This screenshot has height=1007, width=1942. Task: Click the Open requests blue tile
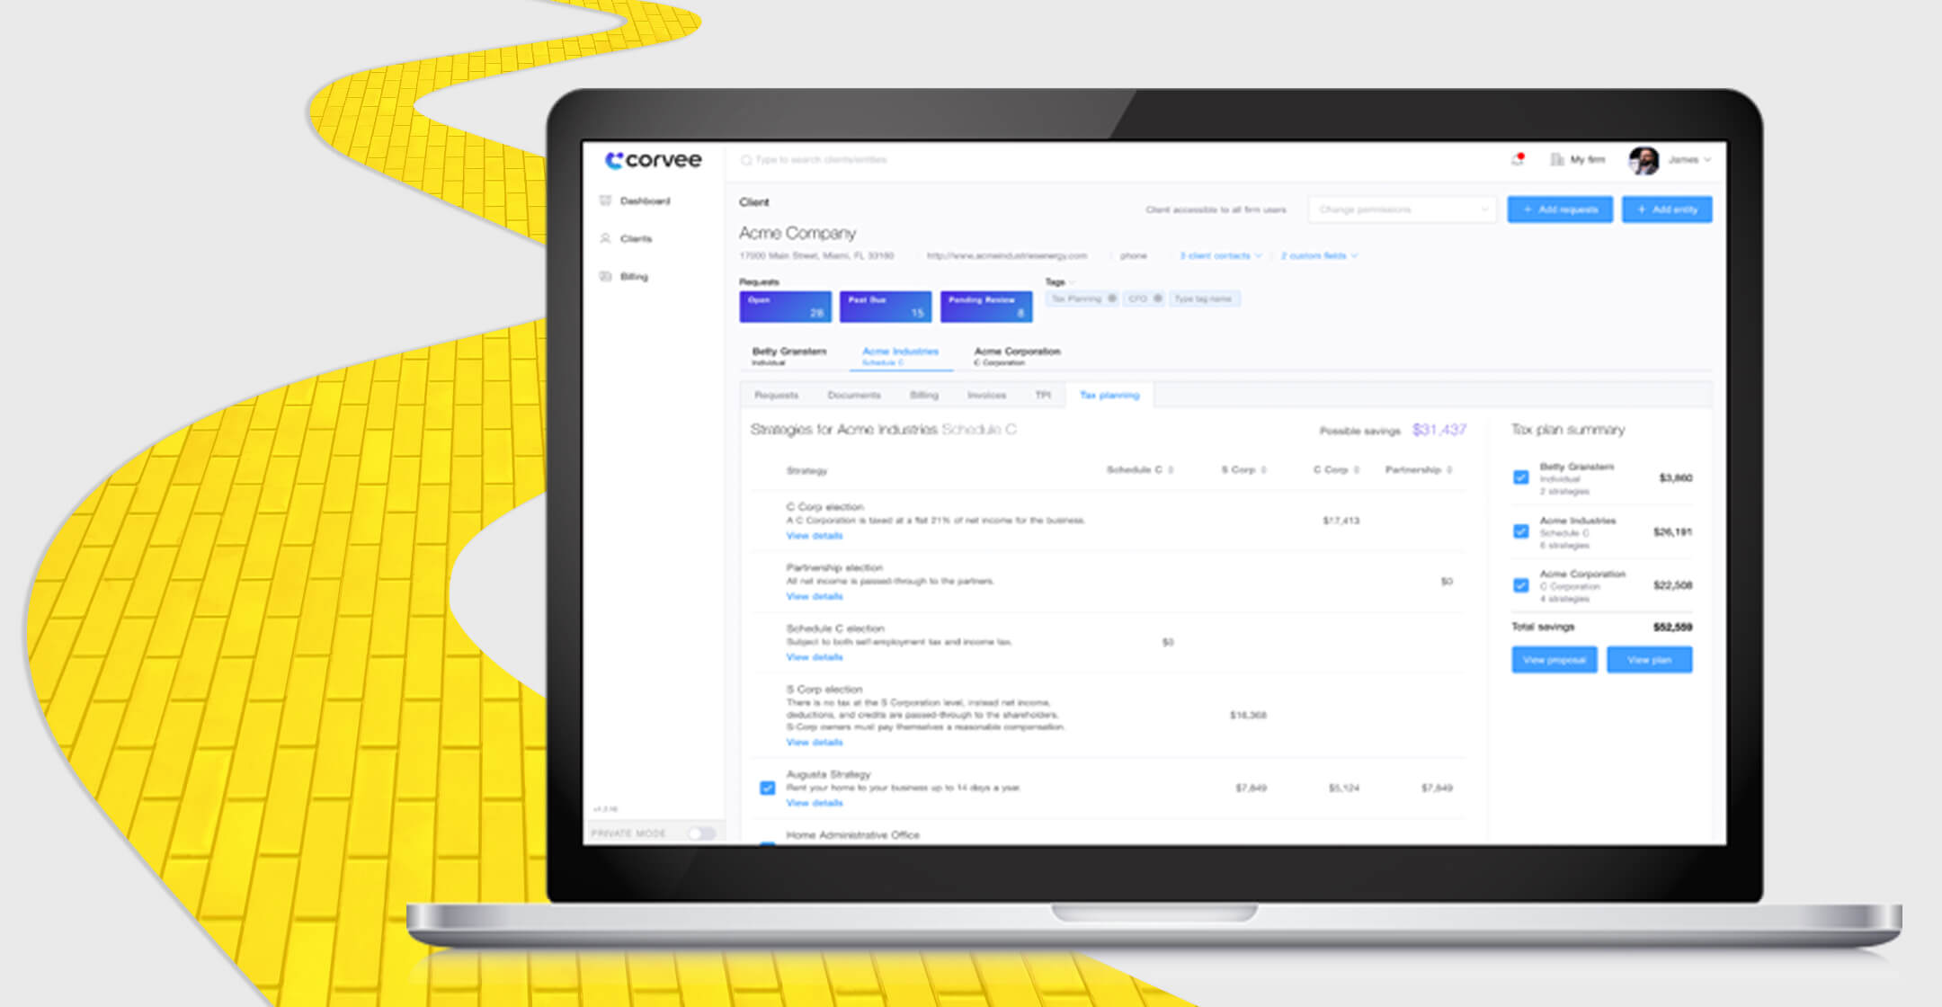pyautogui.click(x=785, y=307)
